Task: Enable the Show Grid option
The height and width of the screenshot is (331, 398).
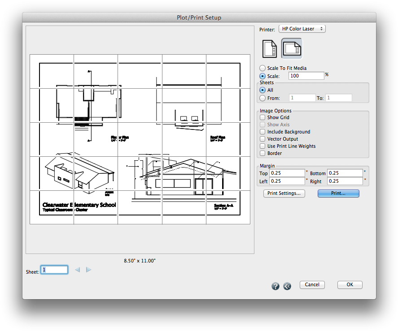Action: click(262, 117)
